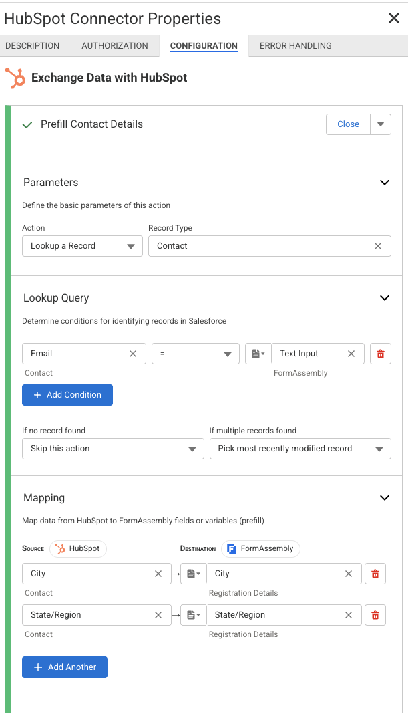Viewport: 408px width, 718px height.
Task: Open 'If multiple records found' dropdown
Action: point(300,449)
